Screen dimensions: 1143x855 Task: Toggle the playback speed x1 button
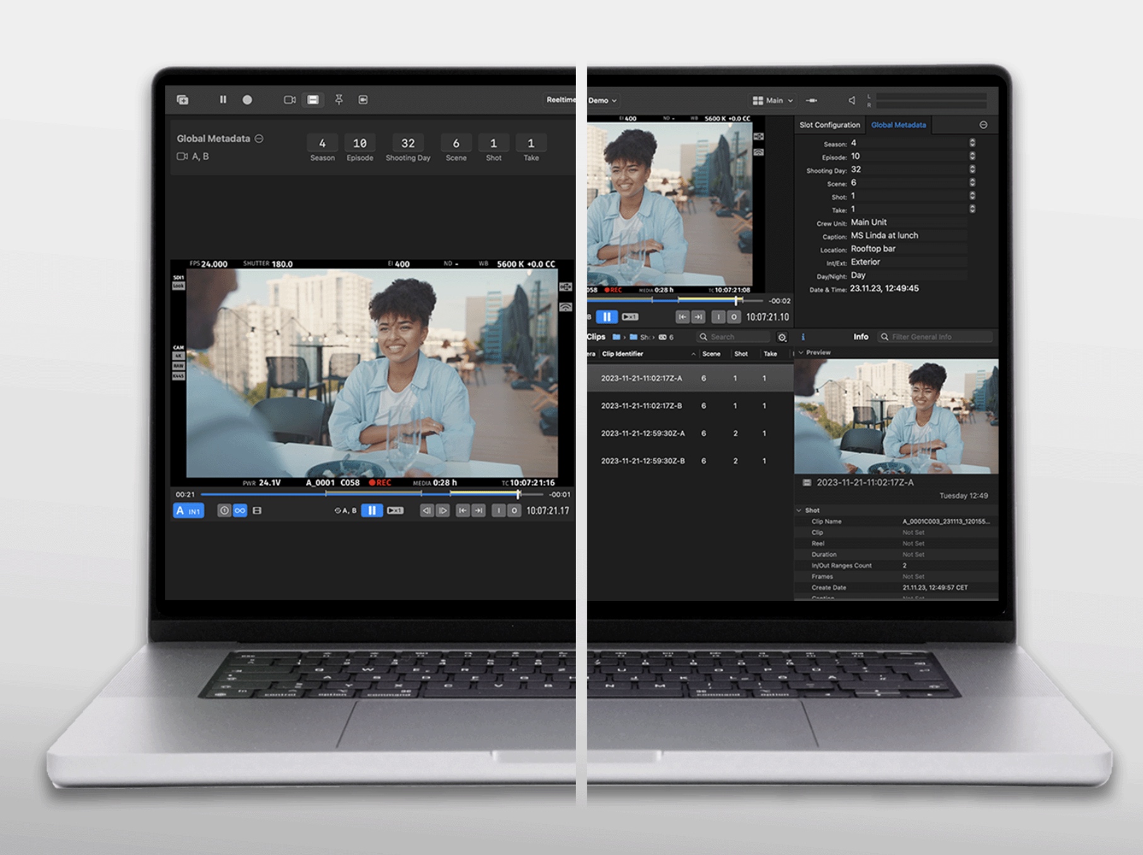pos(395,511)
